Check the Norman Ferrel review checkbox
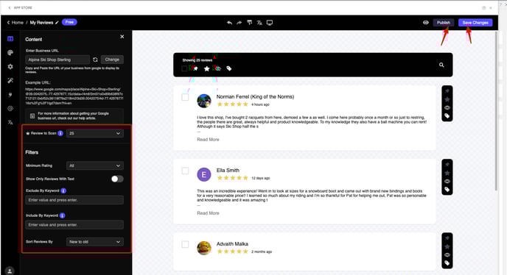 [185, 97]
